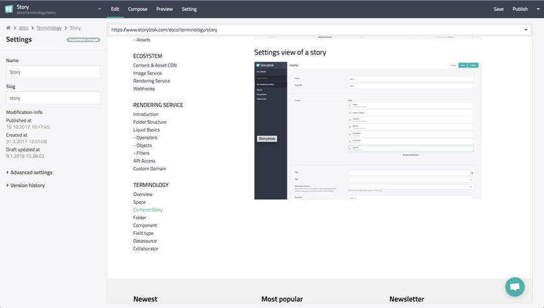Open the Webhooks link
544x308 pixels.
[x=144, y=89]
